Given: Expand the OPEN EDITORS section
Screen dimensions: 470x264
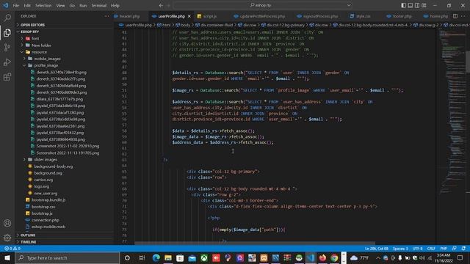Looking at the screenshot, I should pyautogui.click(x=32, y=25).
